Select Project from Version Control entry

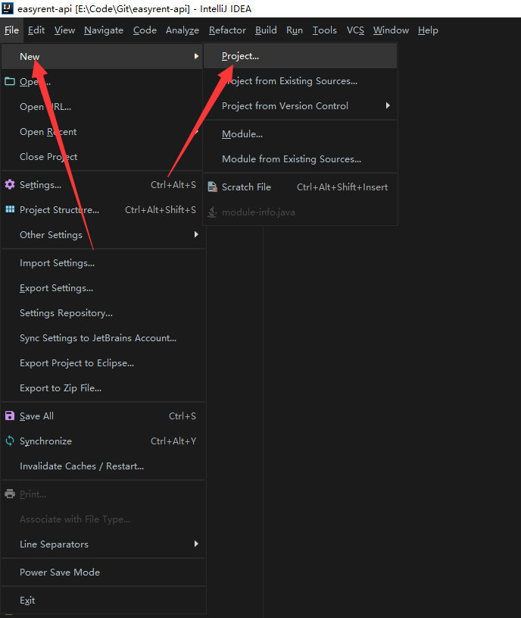point(300,105)
